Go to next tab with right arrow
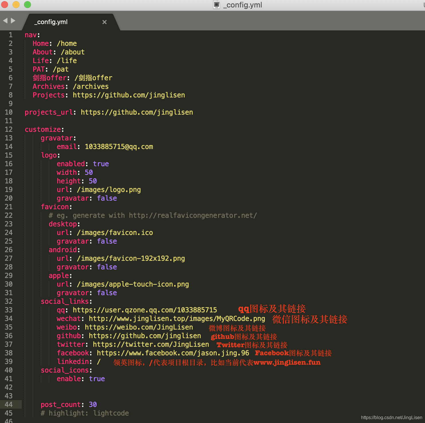This screenshot has height=423, width=425. tap(13, 21)
